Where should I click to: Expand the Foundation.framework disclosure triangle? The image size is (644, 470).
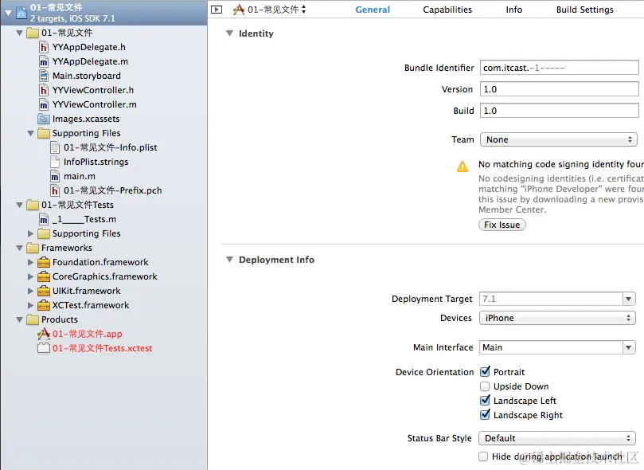point(30,262)
